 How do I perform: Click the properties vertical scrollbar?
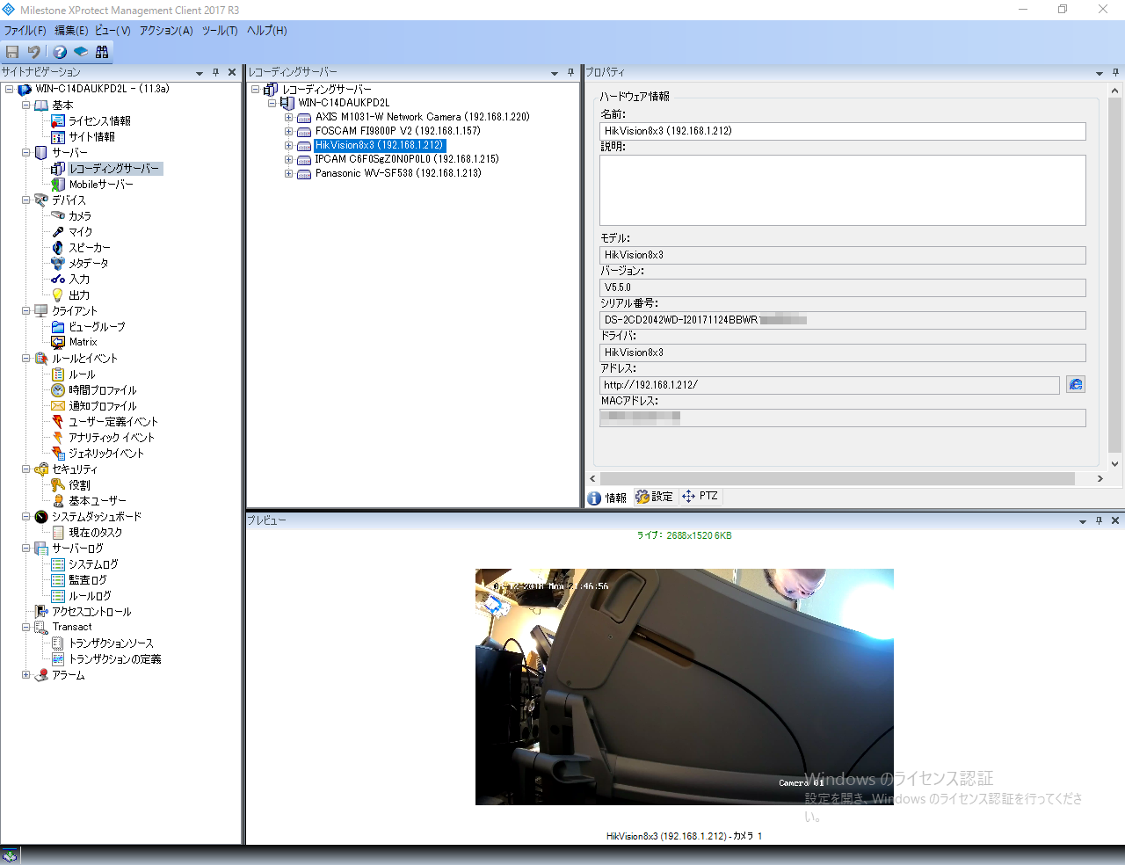coord(1114,273)
